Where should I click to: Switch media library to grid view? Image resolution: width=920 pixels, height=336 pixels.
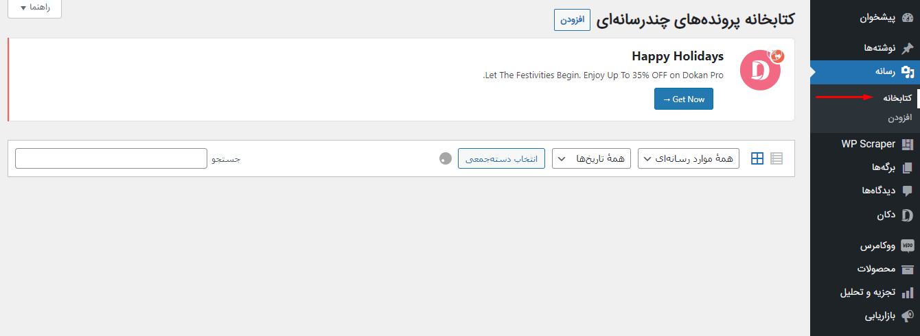pyautogui.click(x=757, y=158)
